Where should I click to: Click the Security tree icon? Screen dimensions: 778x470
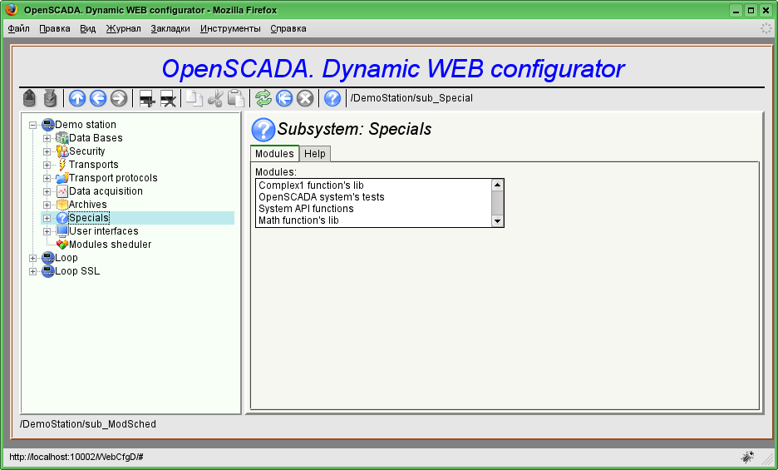[x=62, y=151]
